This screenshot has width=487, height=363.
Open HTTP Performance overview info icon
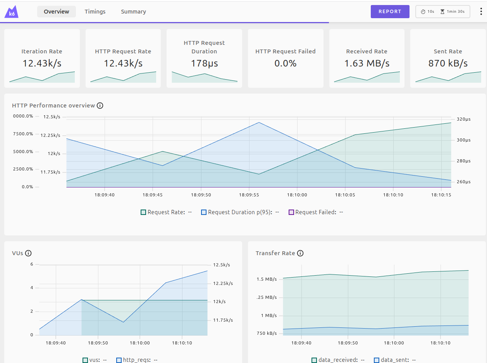click(100, 106)
